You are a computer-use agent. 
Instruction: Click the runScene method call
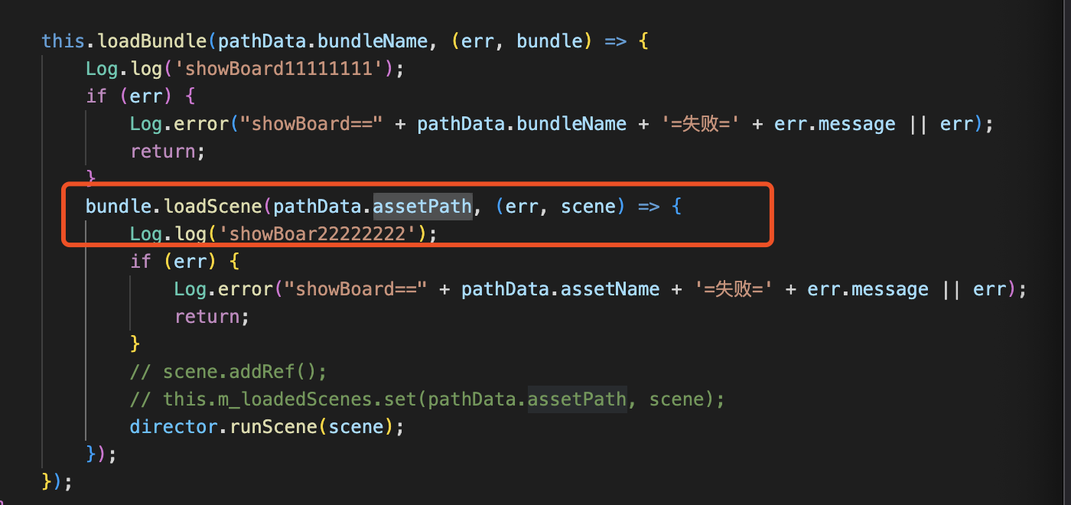[272, 427]
